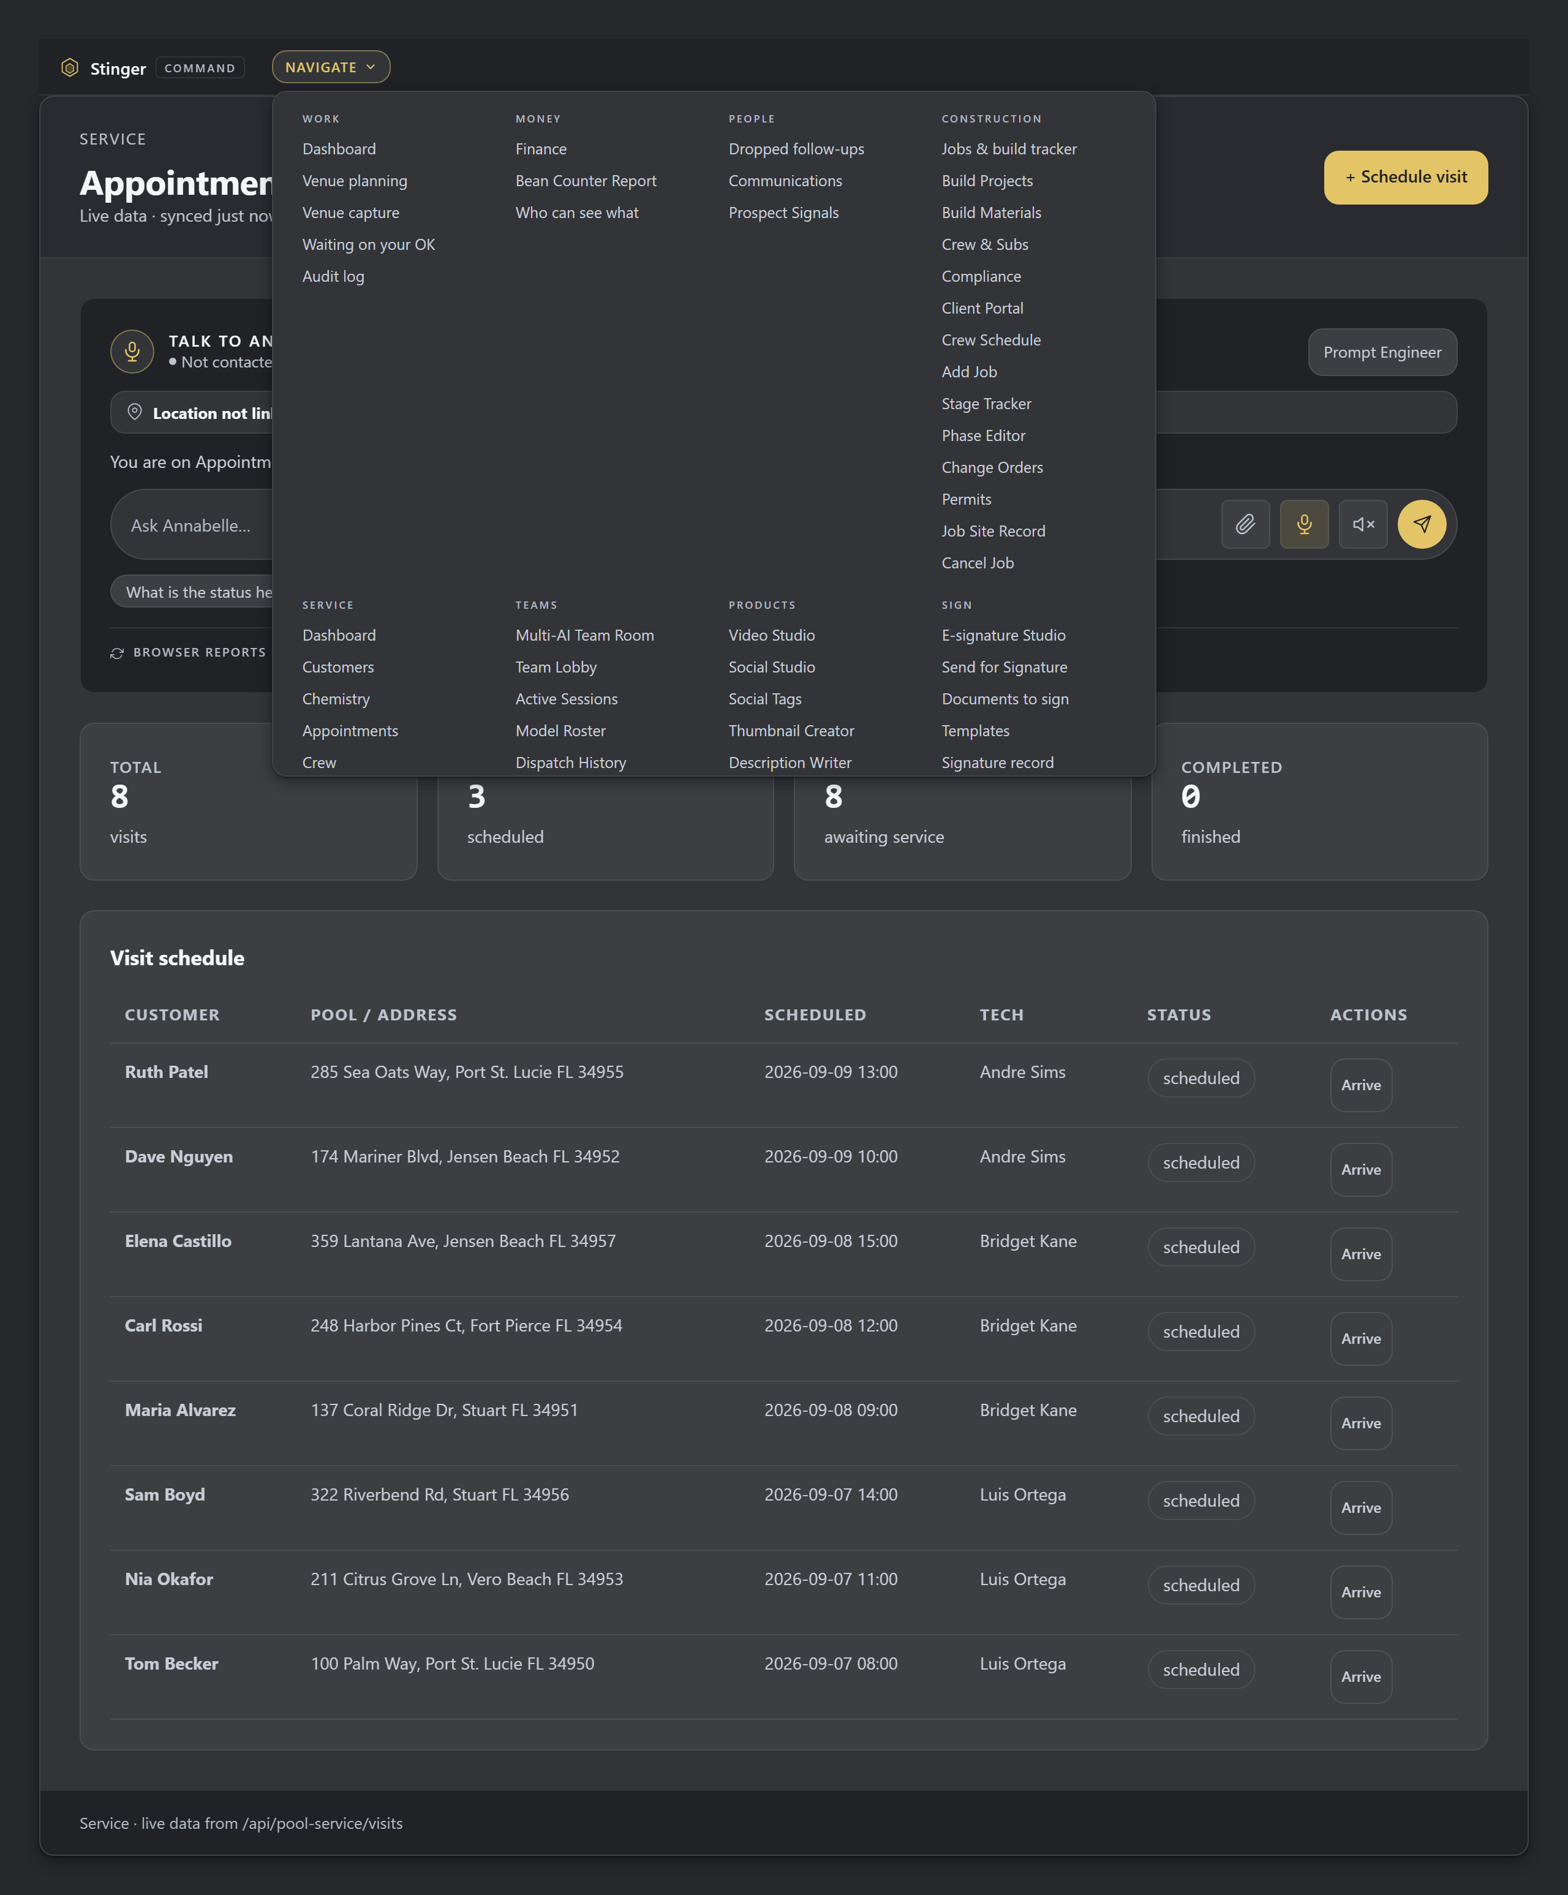Click the Elena Castillo customer name
1568x1895 pixels.
click(x=178, y=1241)
